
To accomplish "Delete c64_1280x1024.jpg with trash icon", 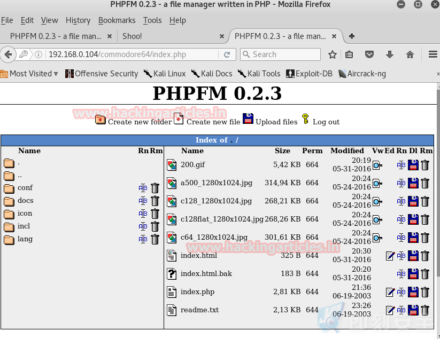I will click(425, 238).
